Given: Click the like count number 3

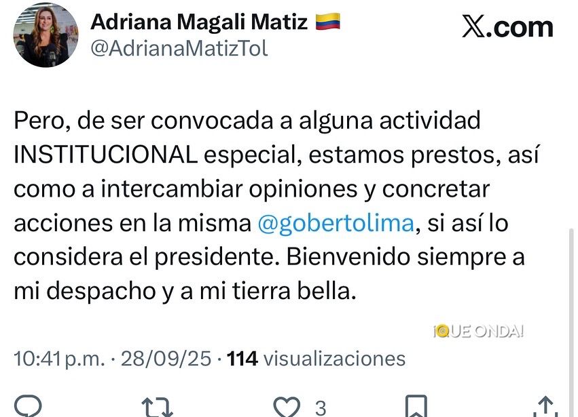Looking at the screenshot, I should point(320,408).
